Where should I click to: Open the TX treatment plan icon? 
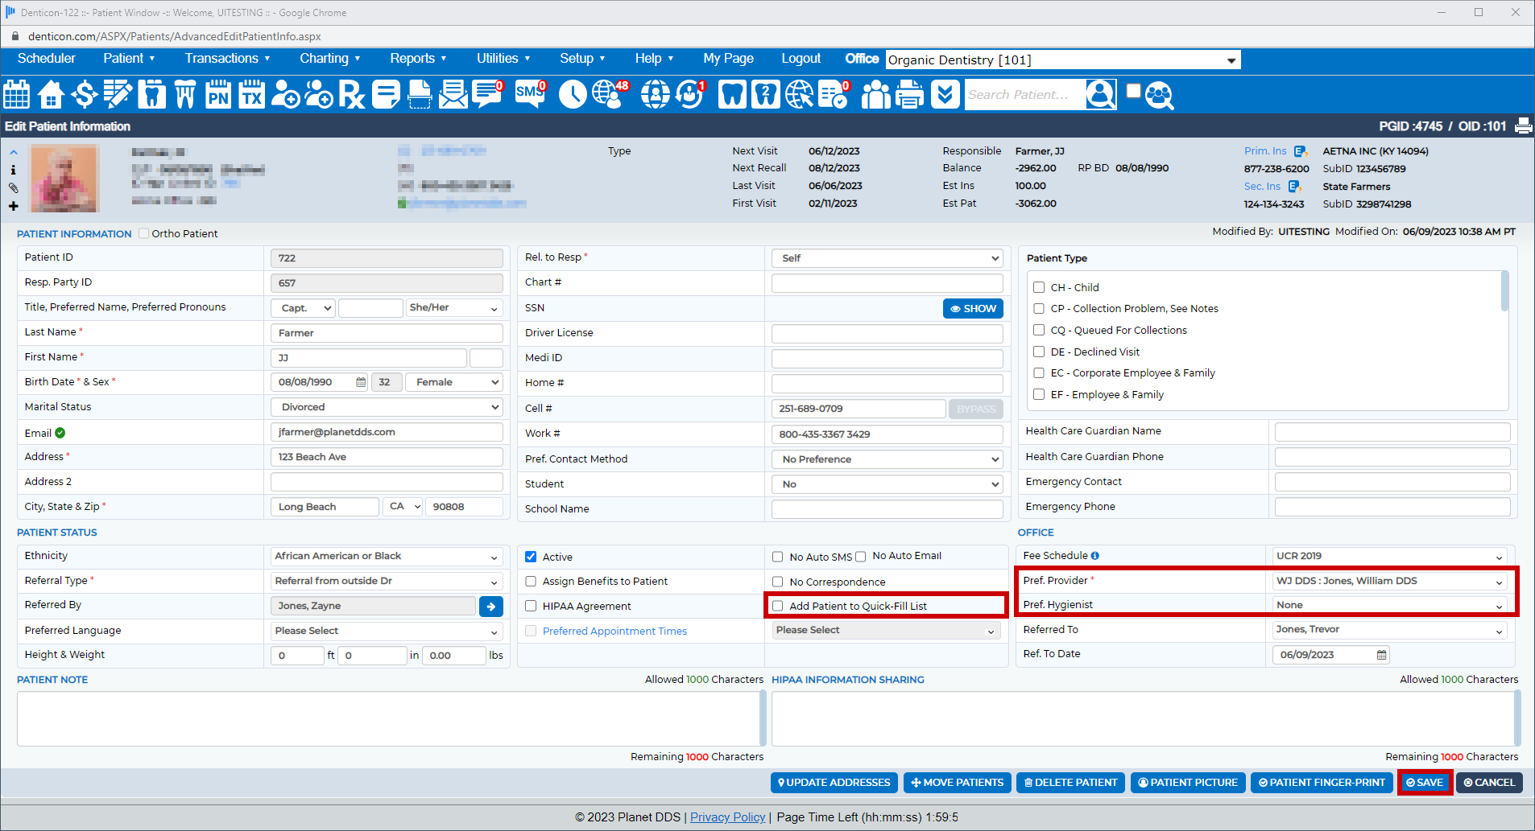[252, 95]
